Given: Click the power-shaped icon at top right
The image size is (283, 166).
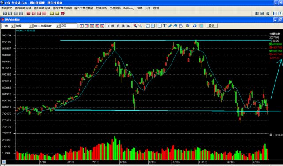Looking at the screenshot, I should click(x=268, y=13).
